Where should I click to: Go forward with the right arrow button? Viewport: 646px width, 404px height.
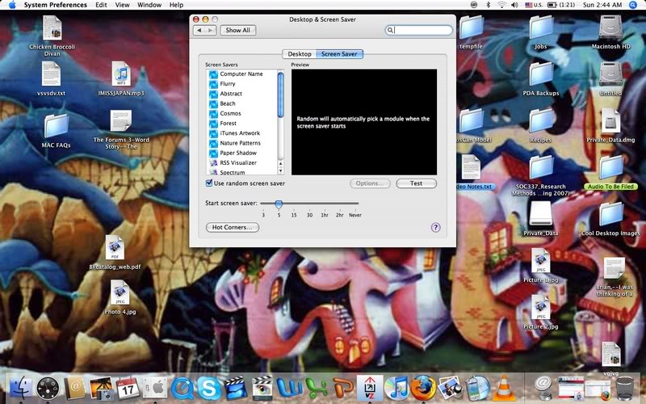click(211, 30)
